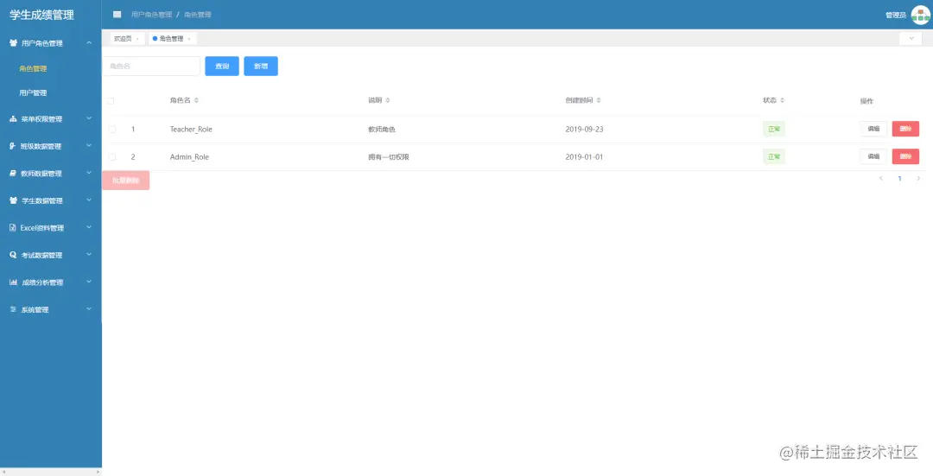Check the Teacher_Role row checkbox
This screenshot has width=933, height=476.
(x=112, y=129)
